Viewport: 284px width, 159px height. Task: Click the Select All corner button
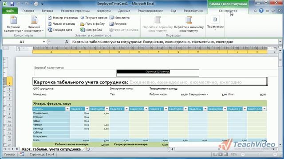6,48
